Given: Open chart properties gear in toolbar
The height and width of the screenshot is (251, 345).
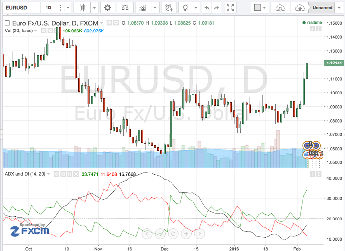Looking at the screenshot, I should point(107,8).
